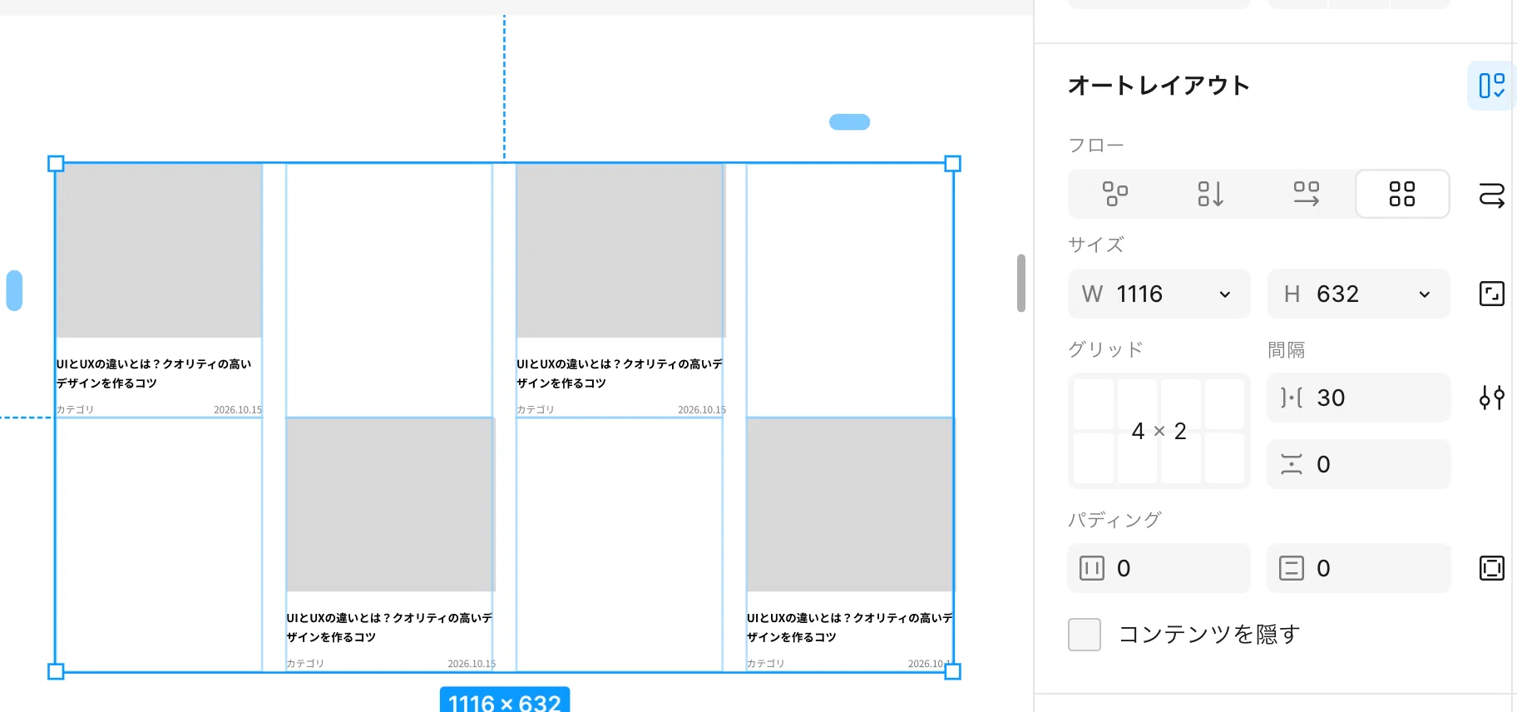This screenshot has height=712, width=1517.
Task: Check the コンテンツを隠す checkbox
Action: [x=1085, y=635]
